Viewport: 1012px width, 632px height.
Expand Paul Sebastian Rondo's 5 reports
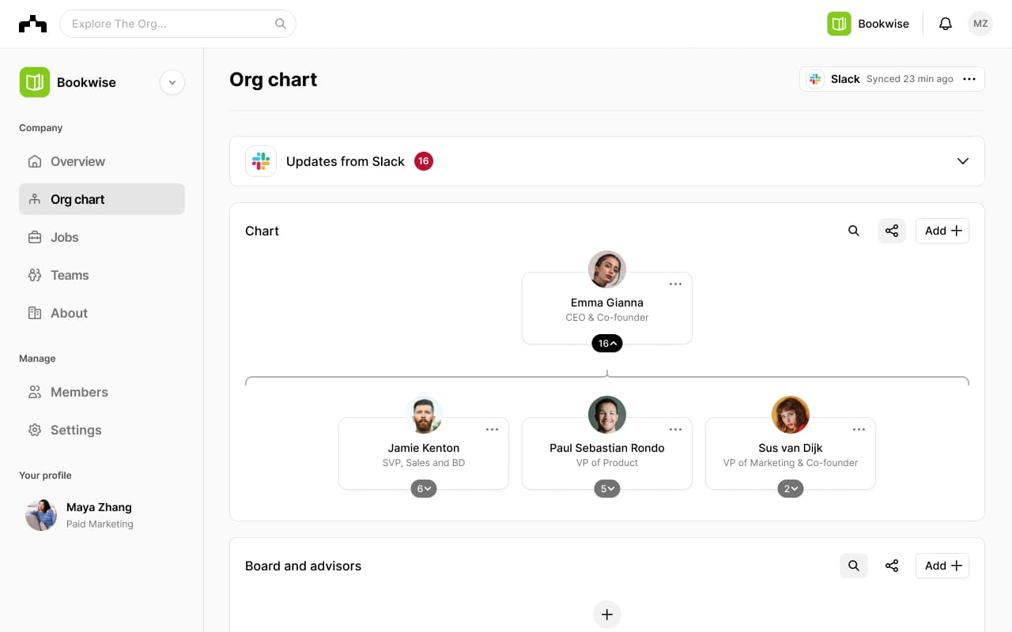click(607, 489)
